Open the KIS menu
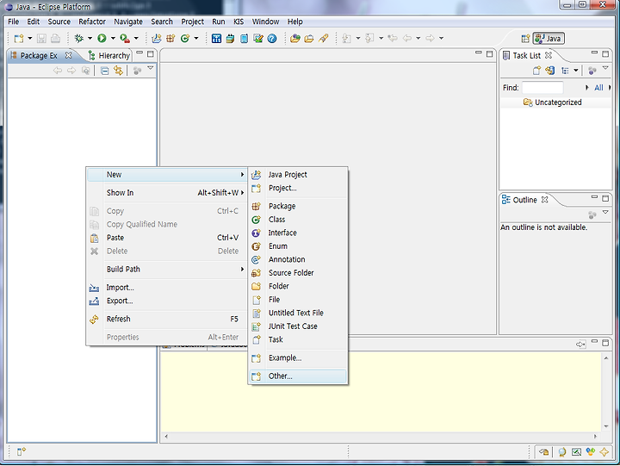620x466 pixels. tap(239, 22)
